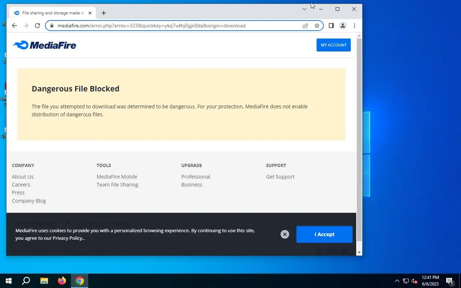Open the Windows Start menu
Viewport: 461px width, 288px height.
click(x=9, y=281)
